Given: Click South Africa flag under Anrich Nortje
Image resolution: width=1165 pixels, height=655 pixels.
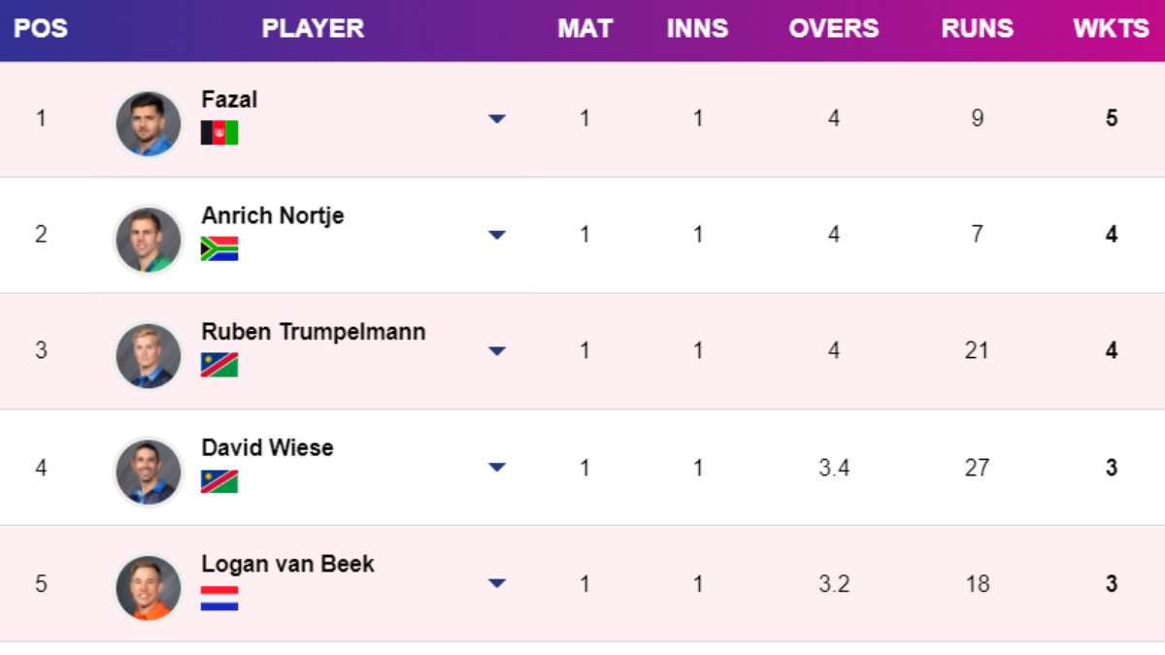Looking at the screenshot, I should click(219, 249).
